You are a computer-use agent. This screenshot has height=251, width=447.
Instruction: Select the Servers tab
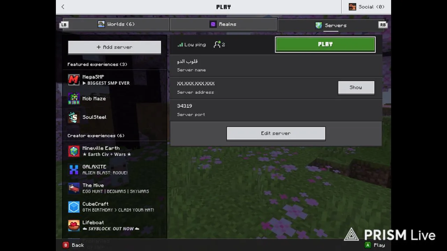[331, 25]
